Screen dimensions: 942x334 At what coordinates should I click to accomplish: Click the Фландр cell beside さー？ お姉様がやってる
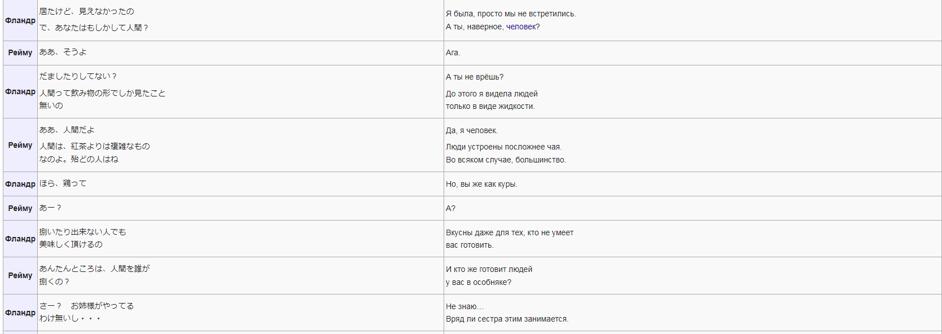pos(20,313)
